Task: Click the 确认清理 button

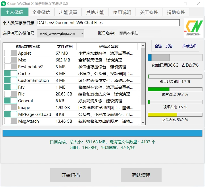Action: click(141, 175)
